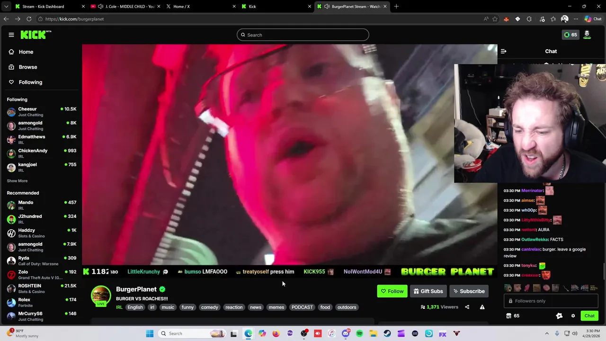606x341 pixels.
Task: Show hidden system tray icons
Action: (x=547, y=333)
